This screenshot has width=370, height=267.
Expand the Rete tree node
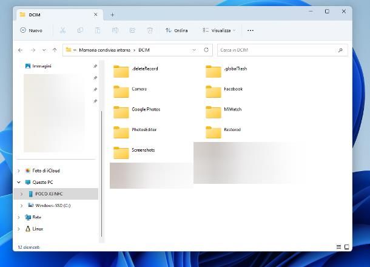pos(19,217)
